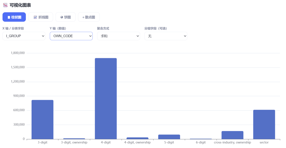This screenshot has height=148, width=286.
Task: Switch to the 散点图 scatter chart tab
Action: pos(89,17)
